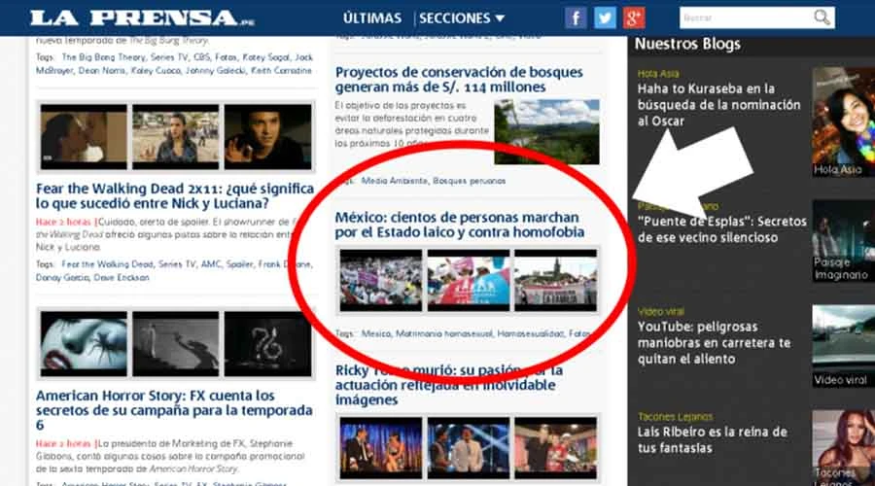
Task: Open the Últimas menu item
Action: click(372, 17)
